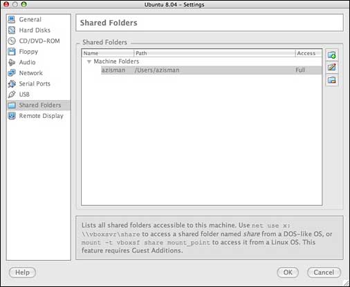This screenshot has height=287, width=350.
Task: Add a new shared folder
Action: click(332, 55)
